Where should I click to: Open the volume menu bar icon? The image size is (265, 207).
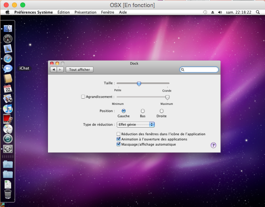220,12
